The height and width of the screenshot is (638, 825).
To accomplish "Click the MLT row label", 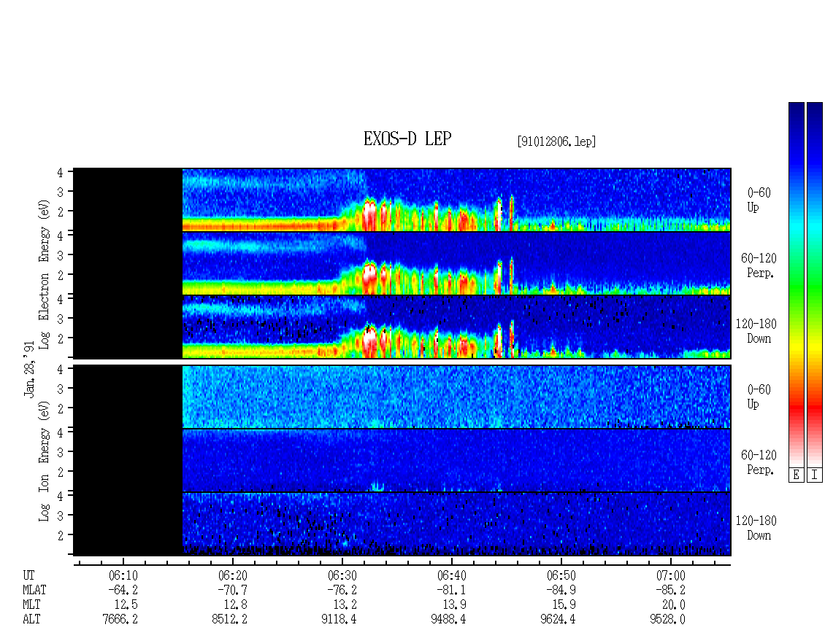I will point(31,605).
